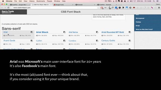Open the Wi-Fi status menu
Viewport: 161px width, 90px height.
[x=135, y=1]
